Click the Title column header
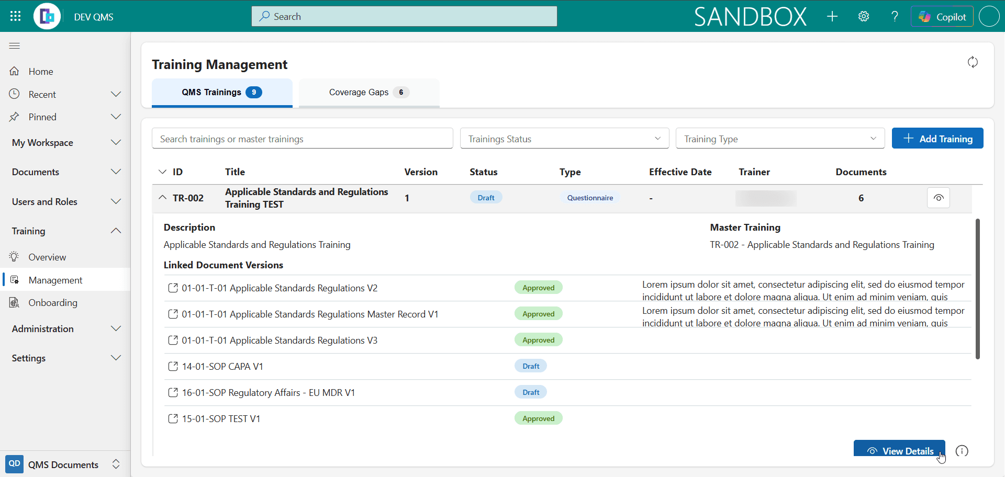The height and width of the screenshot is (477, 1005). click(235, 172)
